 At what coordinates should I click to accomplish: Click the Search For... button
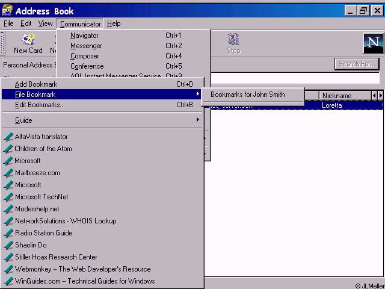(x=357, y=64)
